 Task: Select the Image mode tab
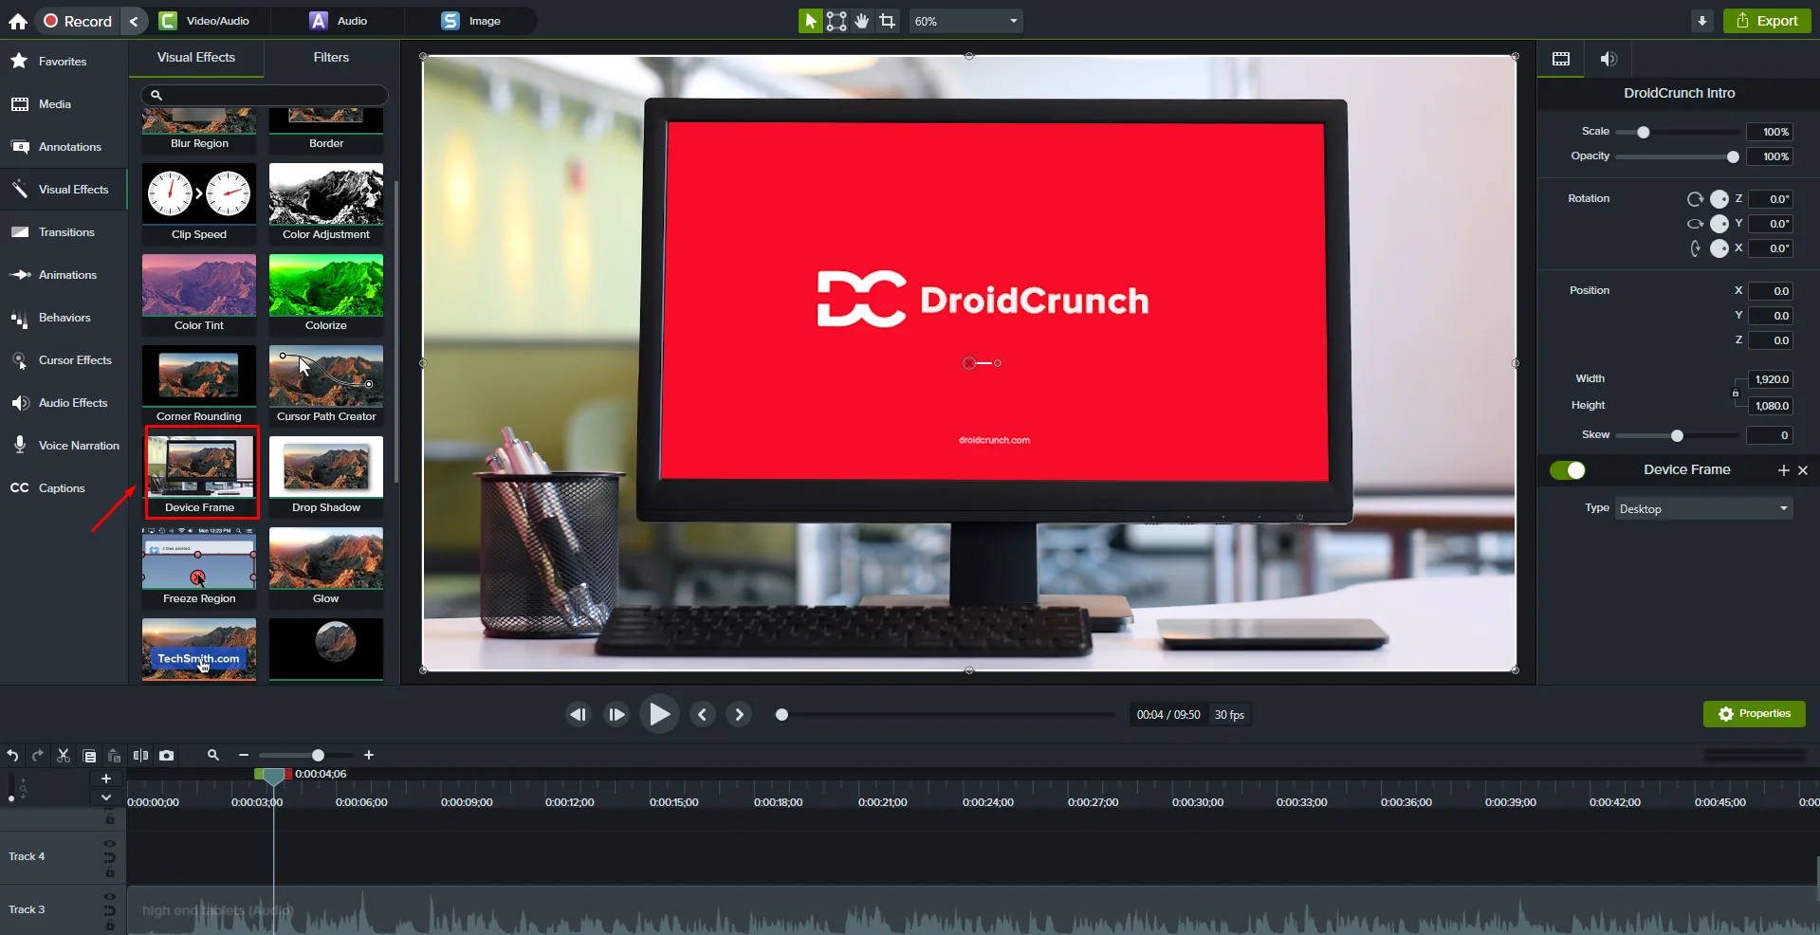(472, 21)
